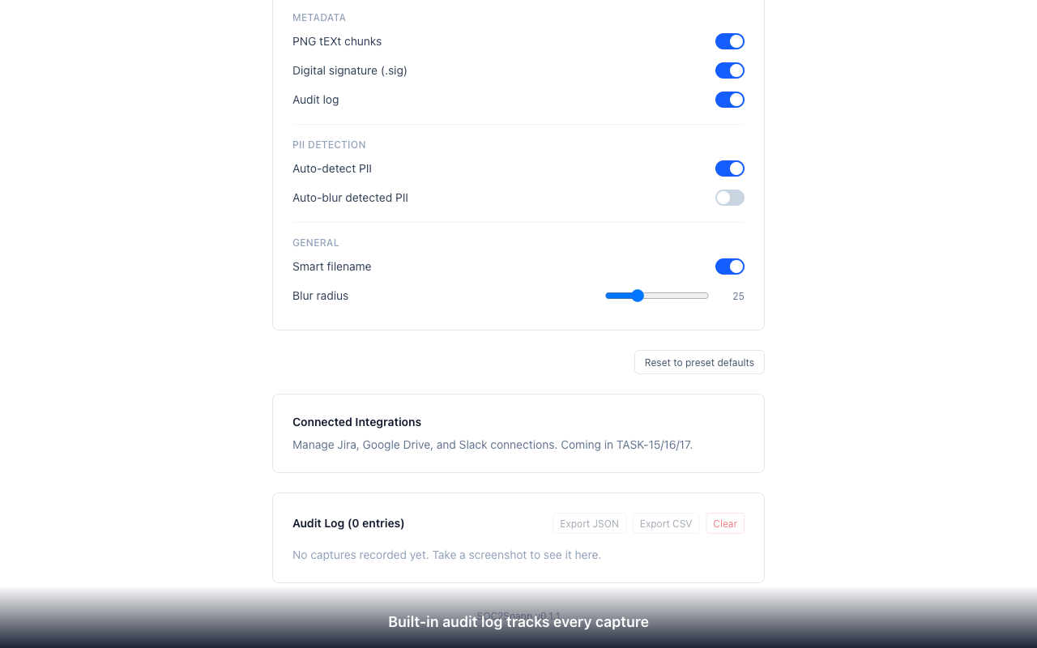Select the METADATA section heading
Viewport: 1037px width, 648px height.
(x=318, y=17)
